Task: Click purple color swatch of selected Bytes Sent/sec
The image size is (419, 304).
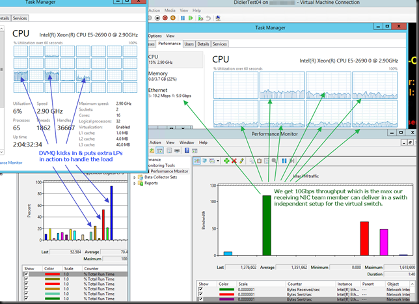Action: pyautogui.click(x=226, y=299)
